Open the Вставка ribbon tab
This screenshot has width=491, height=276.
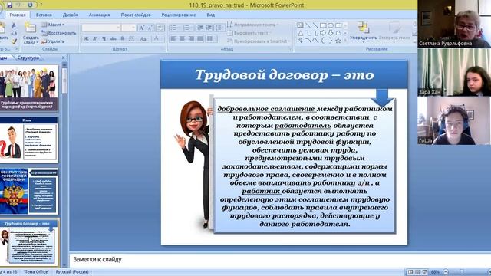point(44,15)
